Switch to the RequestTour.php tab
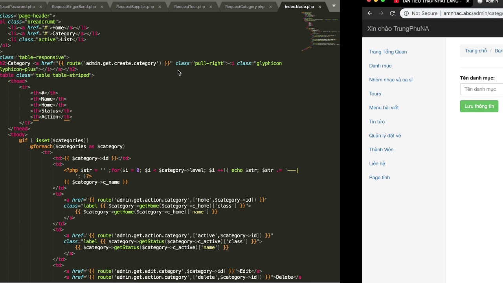The height and width of the screenshot is (283, 503). [189, 7]
